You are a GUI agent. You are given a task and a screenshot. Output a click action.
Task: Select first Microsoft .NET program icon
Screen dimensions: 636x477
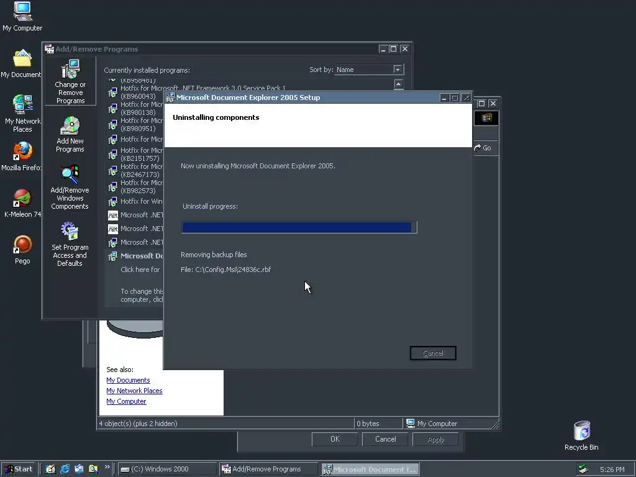113,216
